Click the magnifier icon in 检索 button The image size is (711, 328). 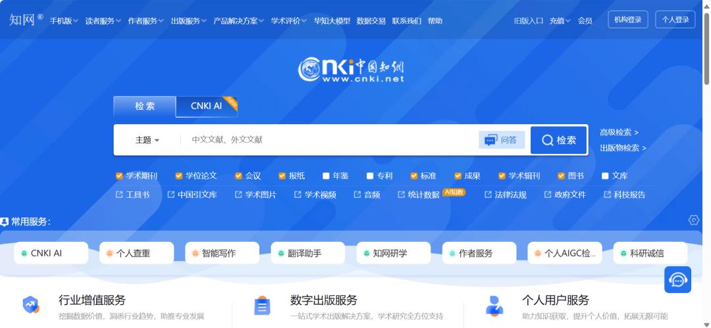[548, 140]
